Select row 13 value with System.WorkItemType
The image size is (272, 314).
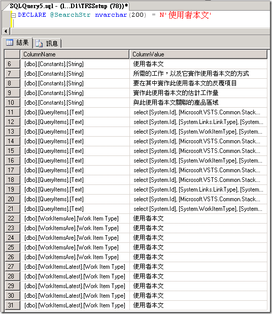[x=198, y=132]
